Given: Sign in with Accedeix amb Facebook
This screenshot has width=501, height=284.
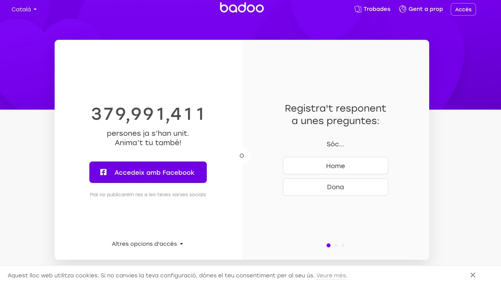Looking at the screenshot, I should pyautogui.click(x=148, y=172).
